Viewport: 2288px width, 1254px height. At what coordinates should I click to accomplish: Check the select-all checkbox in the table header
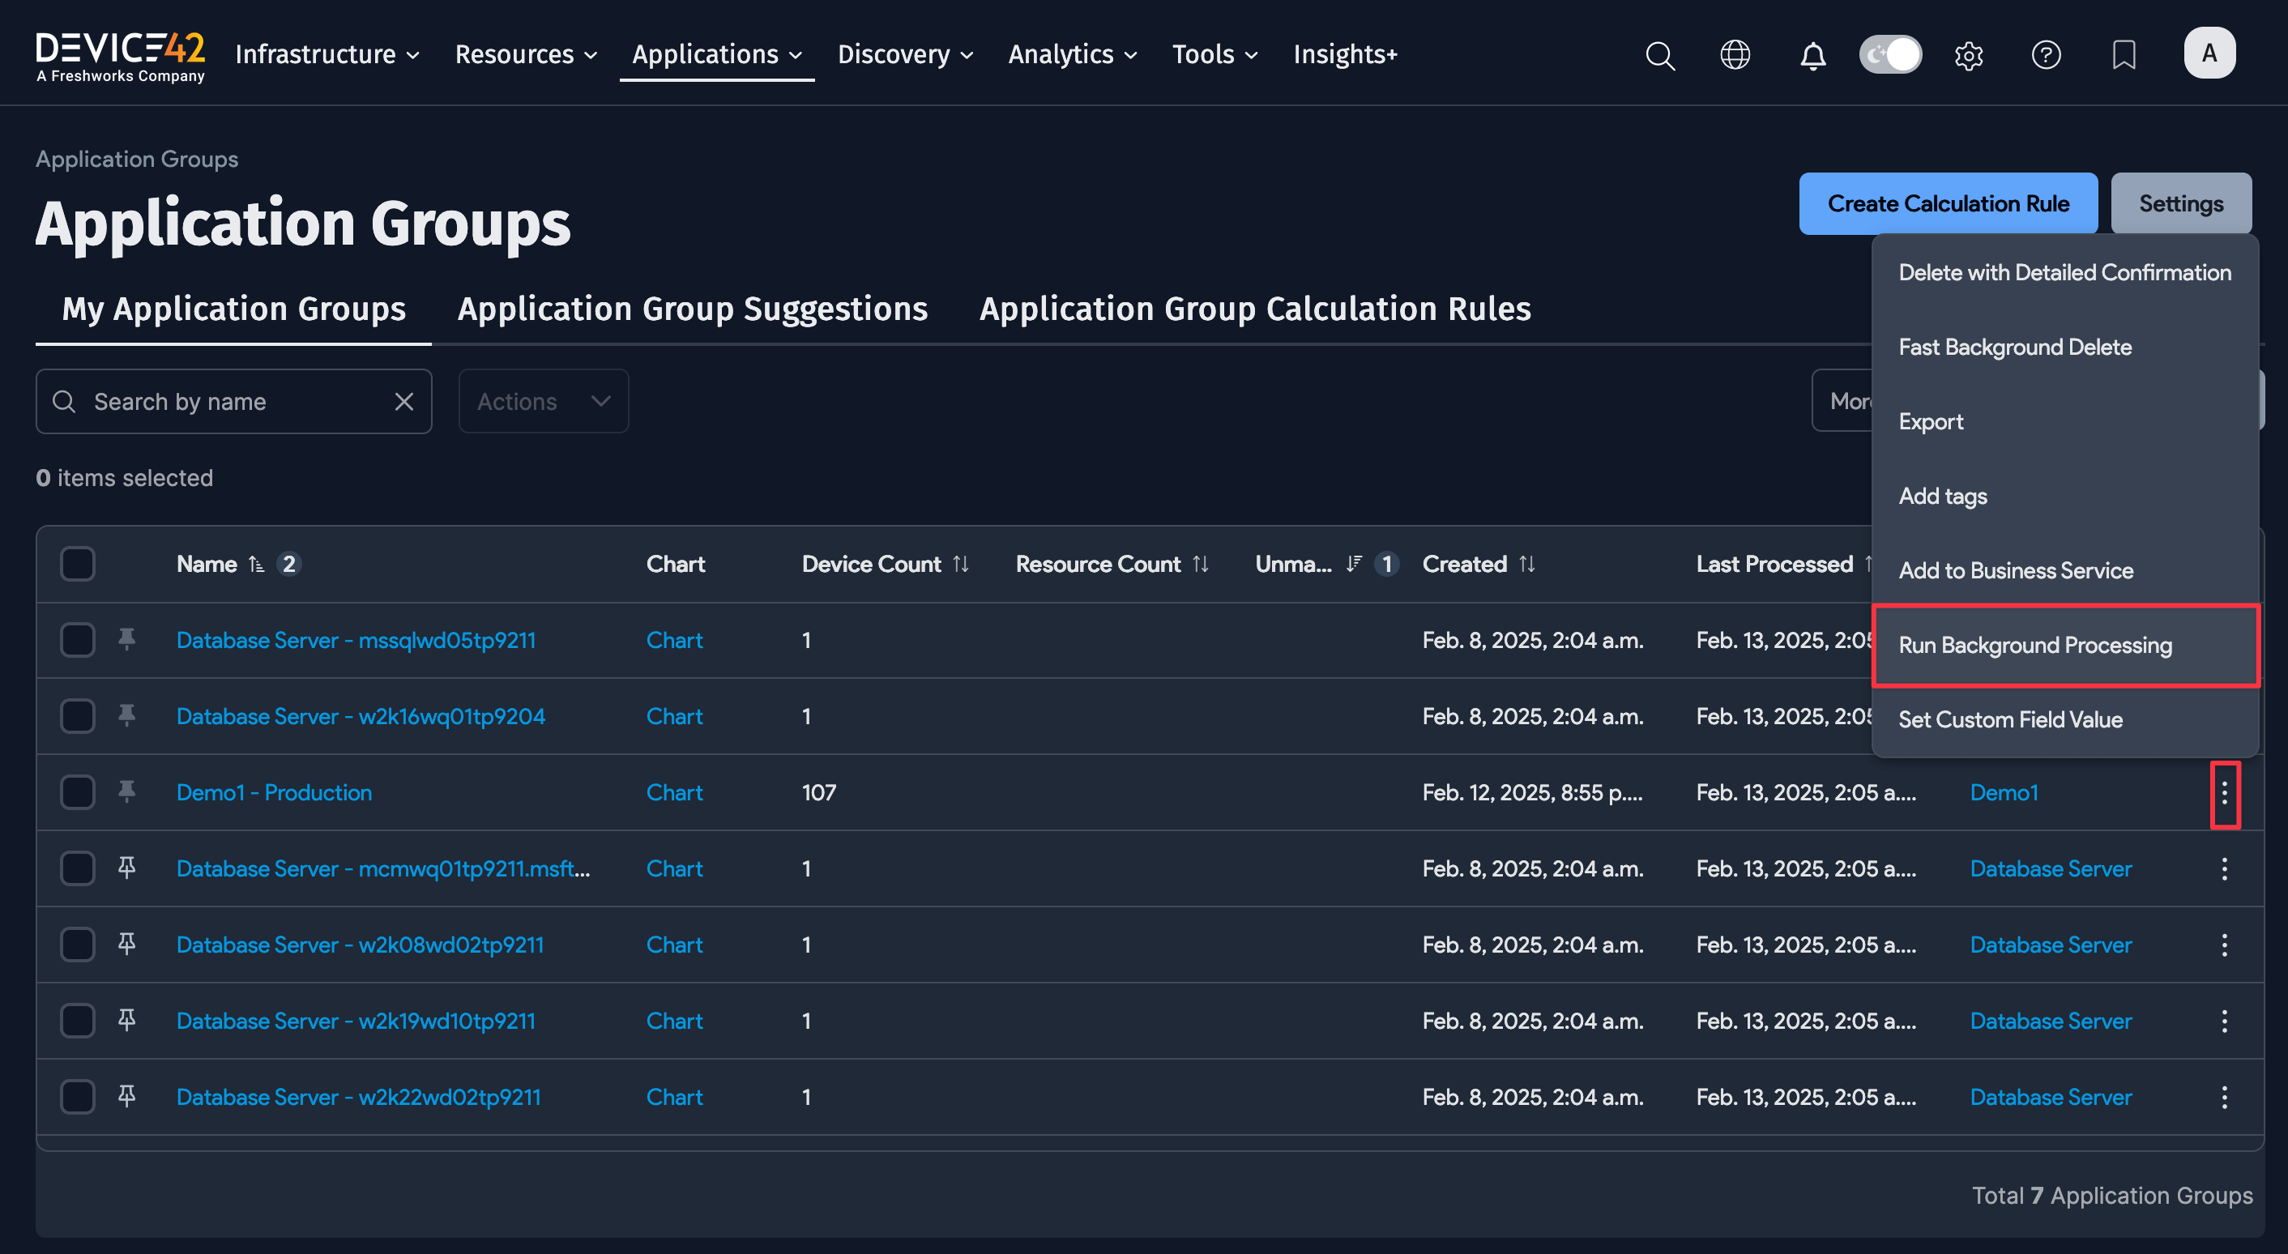pyautogui.click(x=77, y=563)
